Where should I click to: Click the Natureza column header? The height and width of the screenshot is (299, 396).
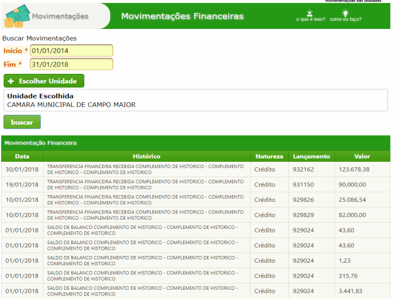pos(269,156)
